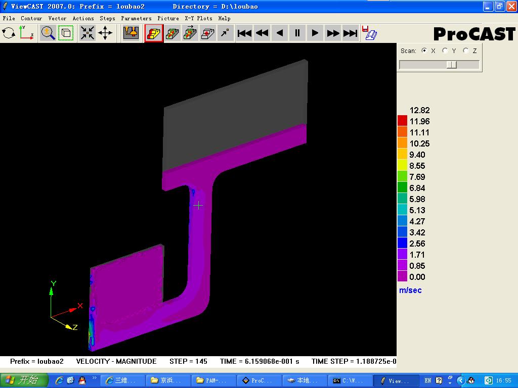
Task: Open the Actions menu
Action: (83, 18)
